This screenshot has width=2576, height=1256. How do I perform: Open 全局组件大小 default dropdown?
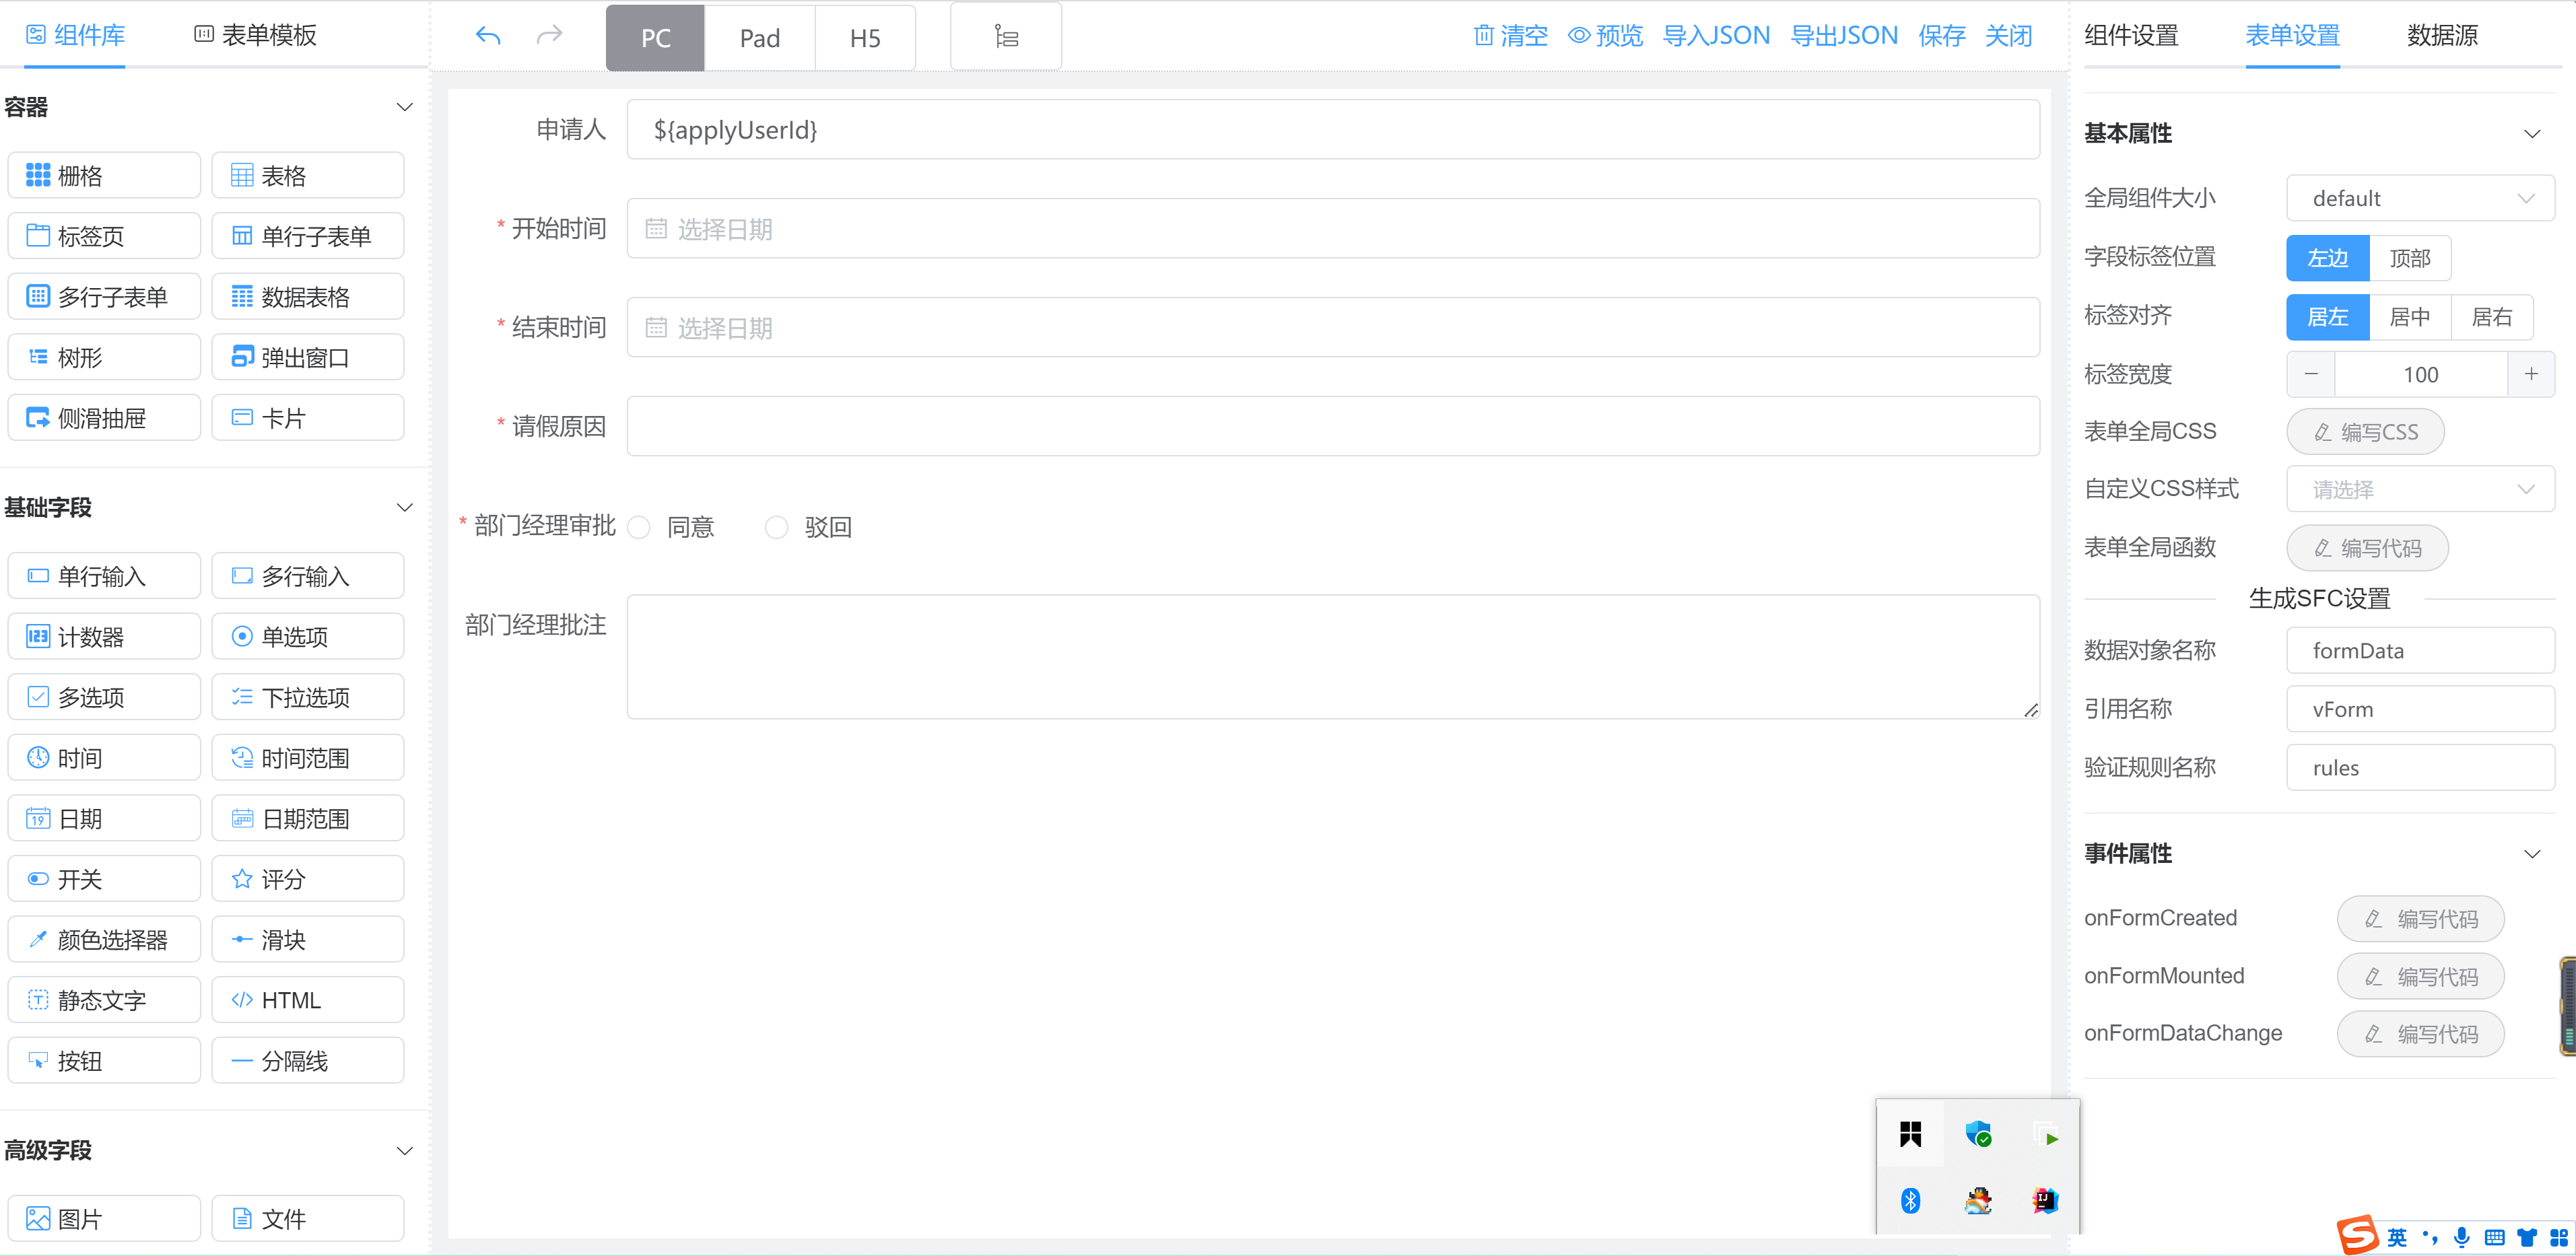coord(2420,198)
